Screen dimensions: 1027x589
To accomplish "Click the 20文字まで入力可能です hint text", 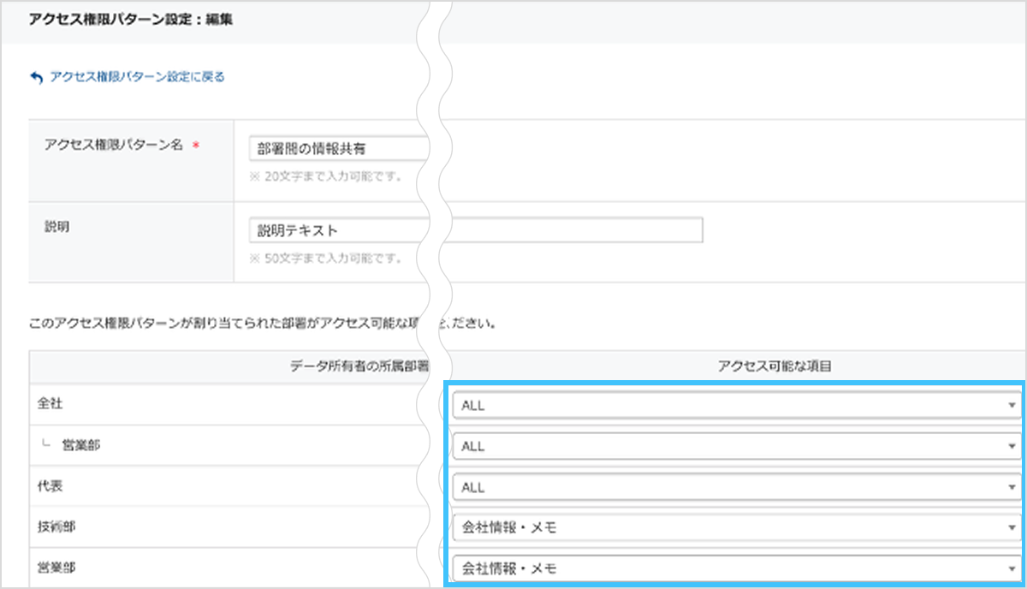I will pyautogui.click(x=325, y=176).
